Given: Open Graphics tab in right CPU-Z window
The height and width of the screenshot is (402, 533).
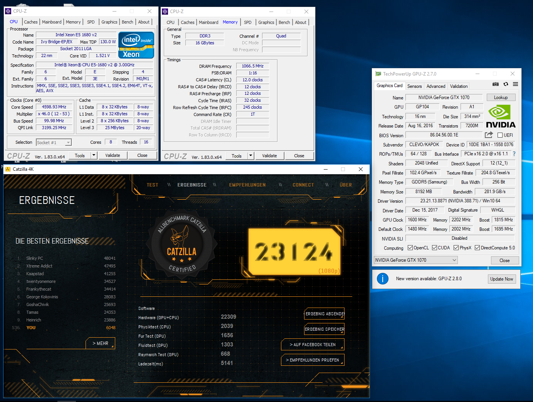Looking at the screenshot, I should coord(266,22).
